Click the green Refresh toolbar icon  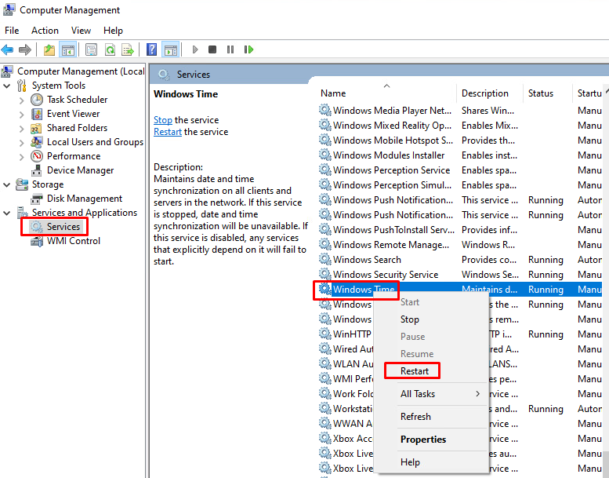pyautogui.click(x=111, y=49)
